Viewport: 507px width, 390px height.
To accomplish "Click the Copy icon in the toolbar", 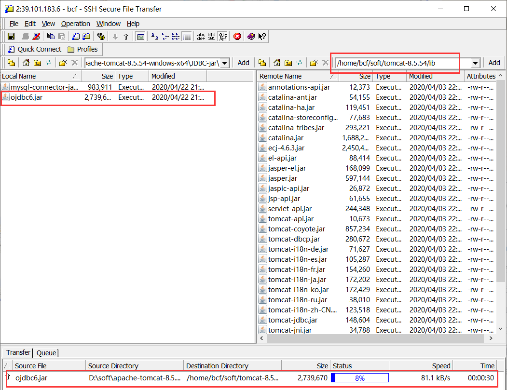I will click(x=51, y=36).
